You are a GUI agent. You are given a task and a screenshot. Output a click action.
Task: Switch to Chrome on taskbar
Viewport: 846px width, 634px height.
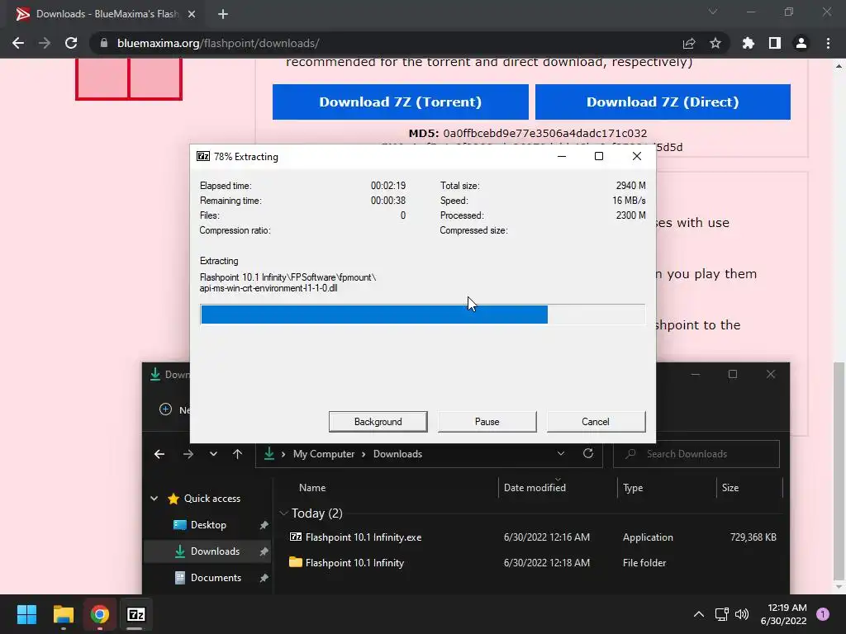point(100,614)
